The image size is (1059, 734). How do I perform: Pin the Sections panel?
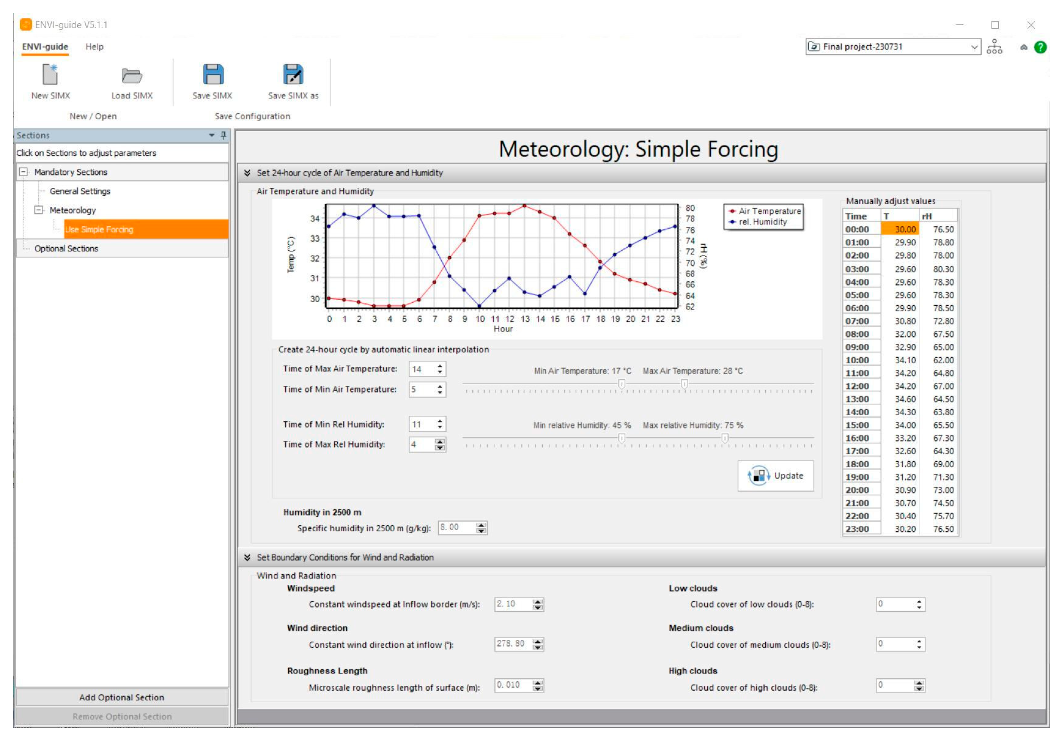point(223,135)
